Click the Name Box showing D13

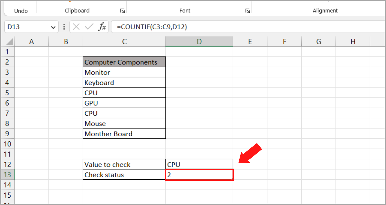pyautogui.click(x=26, y=26)
